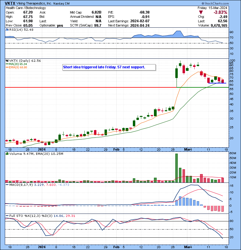Select the MACD histogram value -4.373
The width and height of the screenshot is (241, 250).
pos(64,185)
